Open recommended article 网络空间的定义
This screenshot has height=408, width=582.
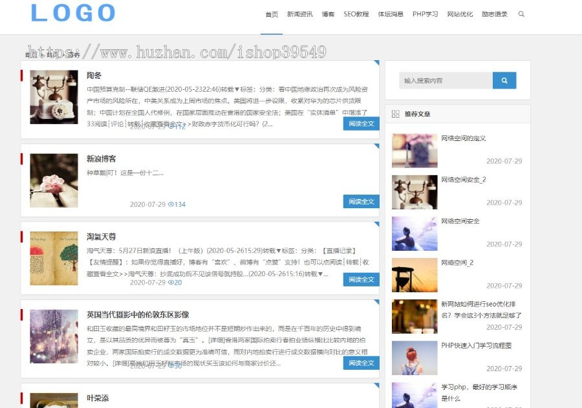tap(463, 138)
